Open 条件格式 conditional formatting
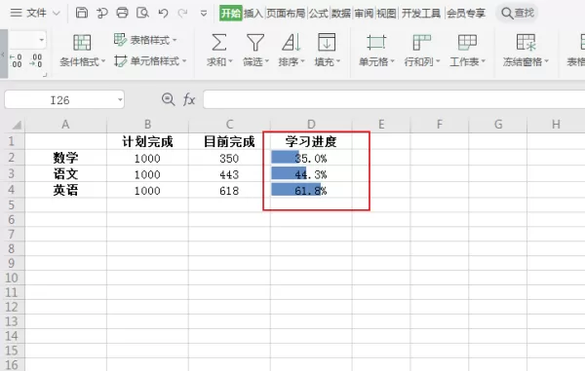The image size is (585, 371). (x=82, y=51)
